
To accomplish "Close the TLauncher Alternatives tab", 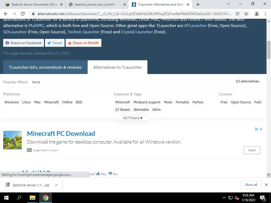I will coord(188,5).
